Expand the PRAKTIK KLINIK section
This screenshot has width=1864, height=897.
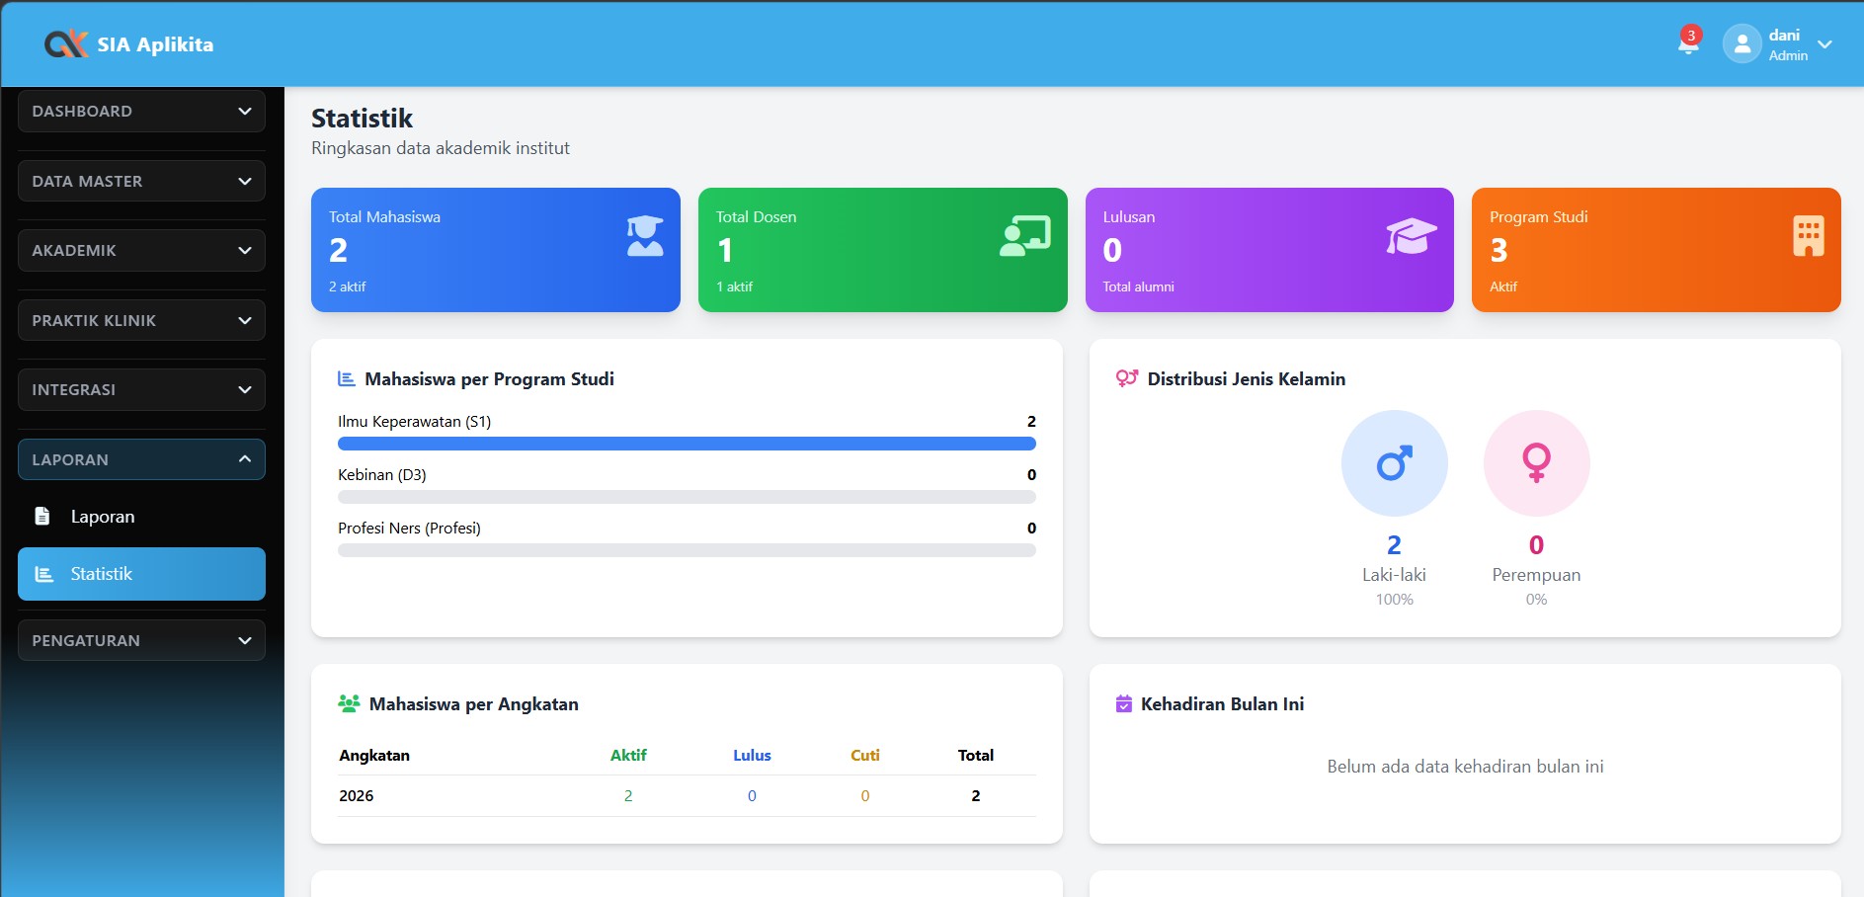(x=141, y=321)
